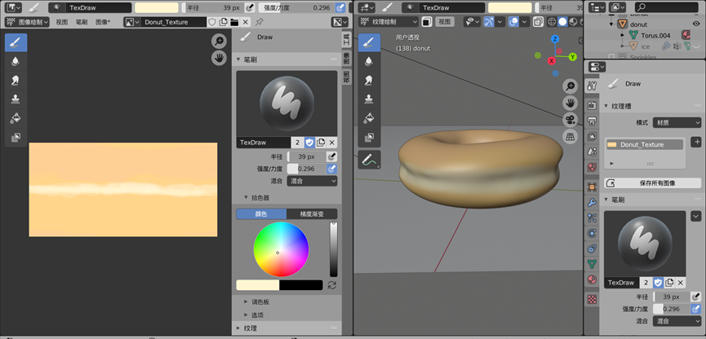Select the Draw brush tool in the 3D viewport toolbar
This screenshot has height=339, width=706.
369,42
